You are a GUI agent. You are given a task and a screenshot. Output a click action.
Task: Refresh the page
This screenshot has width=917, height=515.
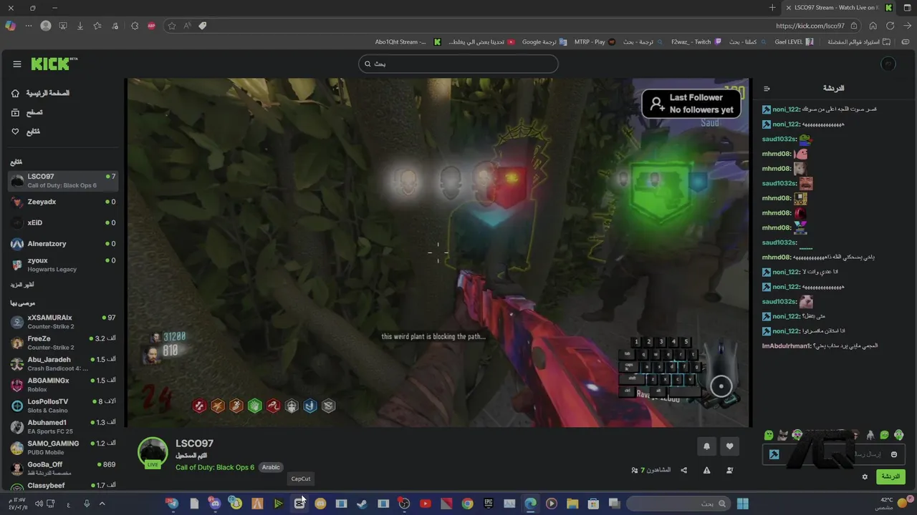coord(890,26)
